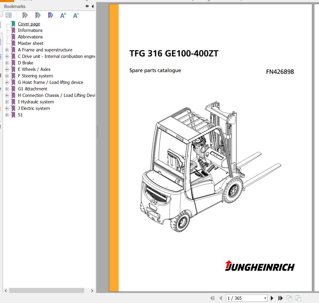Viewport: 319px width, 303px height.
Task: Decrease bookmark text size with A- icon
Action: 76,15
